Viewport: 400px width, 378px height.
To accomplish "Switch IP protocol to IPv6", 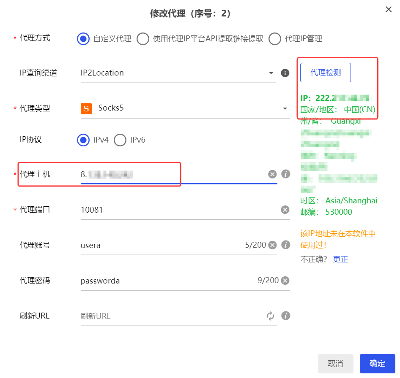I will point(120,140).
